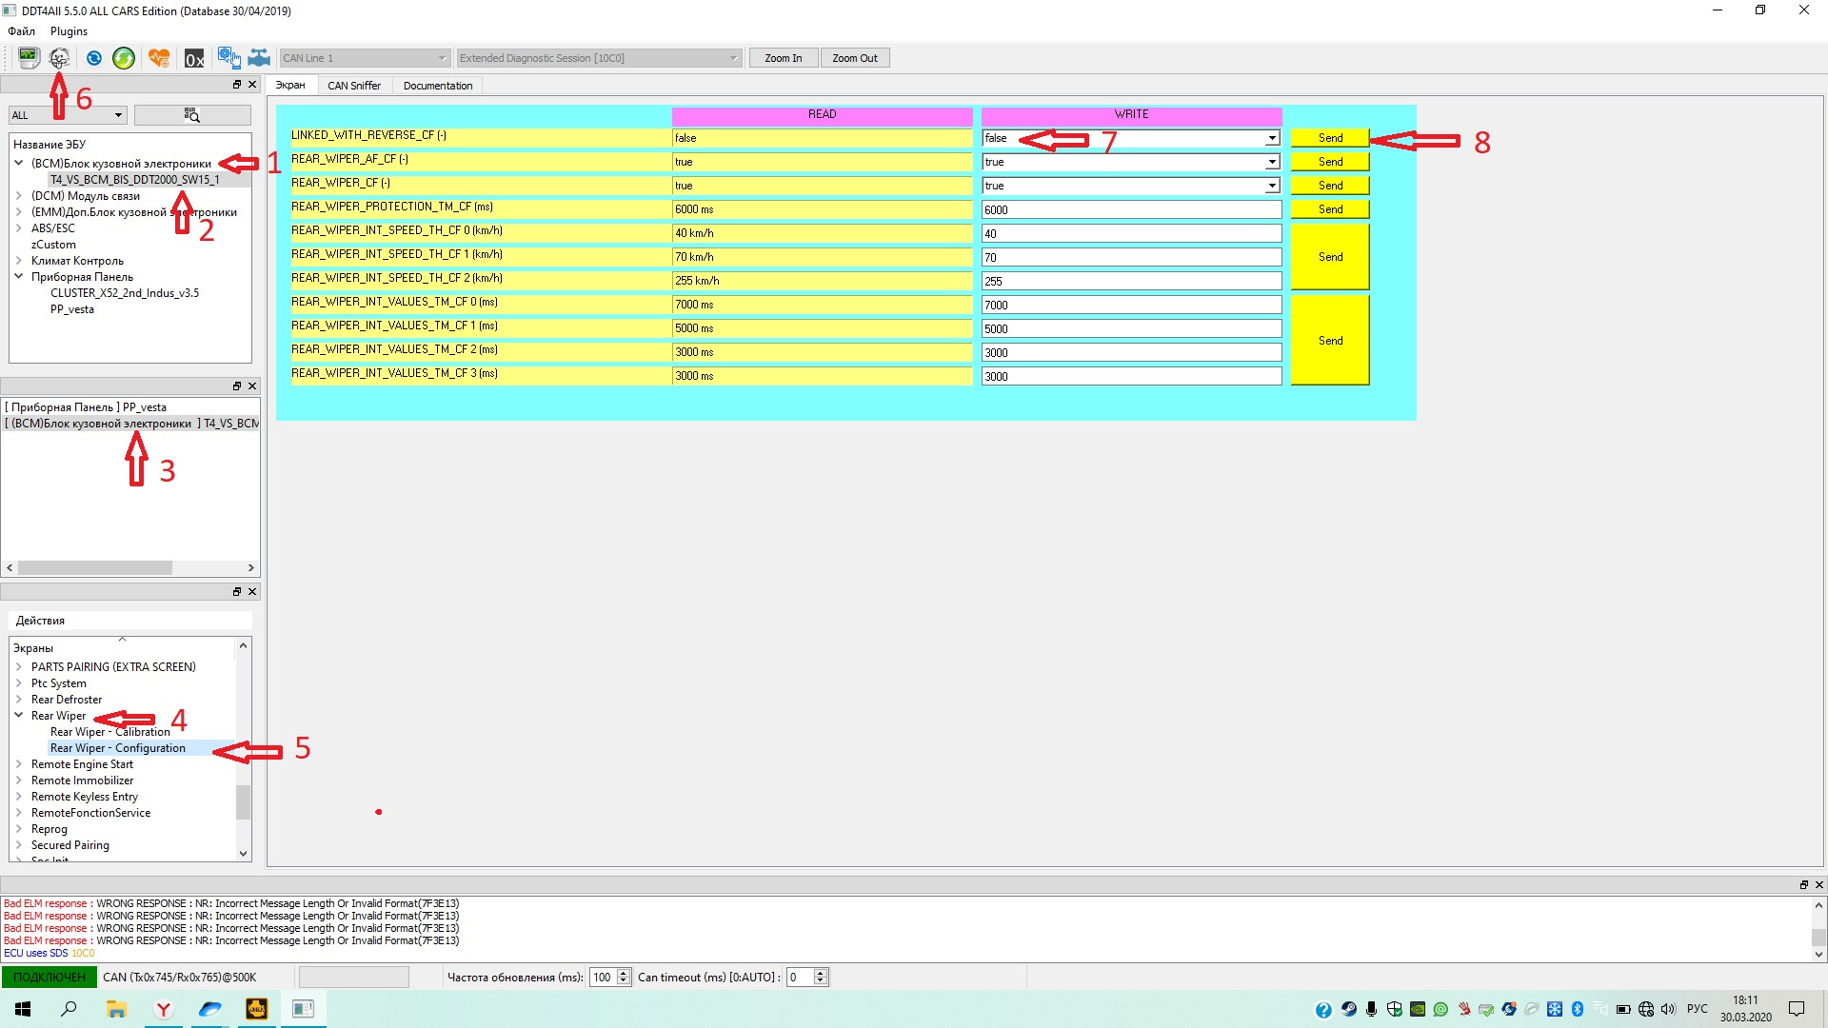Select Rear Wiper - Configuration screen
Viewport: 1828px width, 1028px height.
(118, 748)
